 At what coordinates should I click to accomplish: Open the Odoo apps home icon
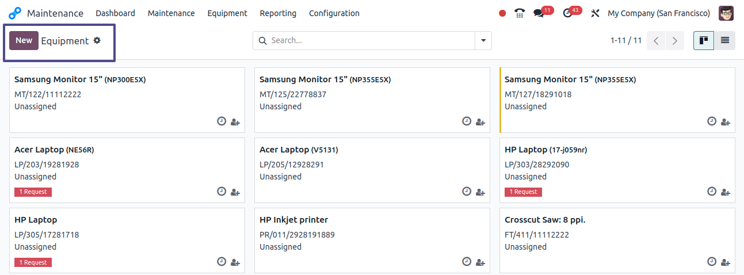point(15,13)
